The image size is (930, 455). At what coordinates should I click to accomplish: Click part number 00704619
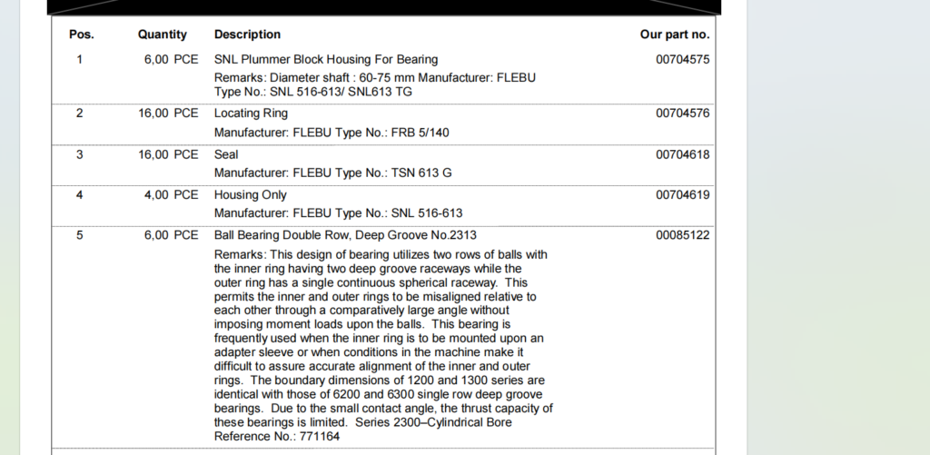coord(682,194)
